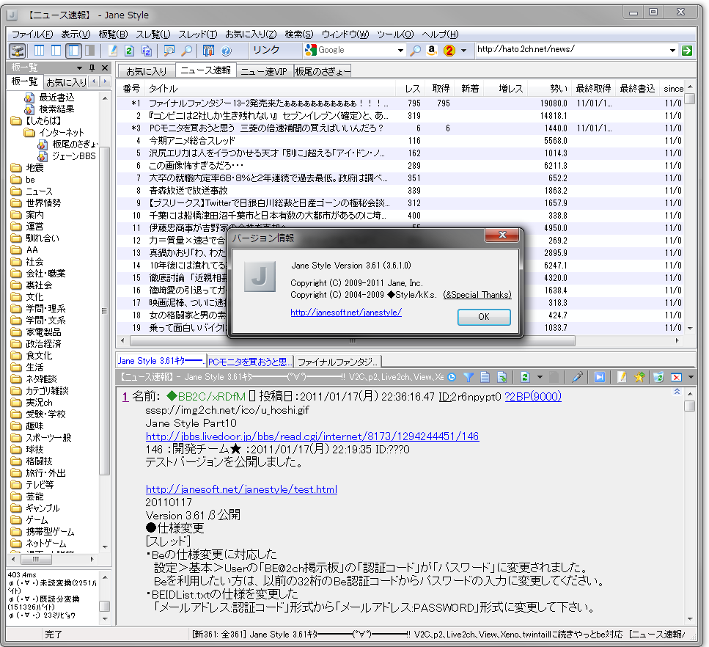The height and width of the screenshot is (647, 709).
Task: Switch to the ニュー速VIP board tab
Action: 264,71
